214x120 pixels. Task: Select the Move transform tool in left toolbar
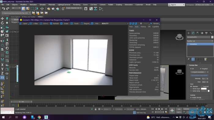click(x=2, y=19)
